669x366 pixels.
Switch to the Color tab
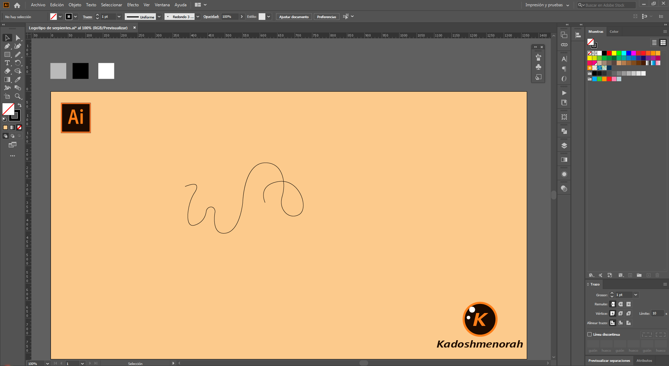614,32
